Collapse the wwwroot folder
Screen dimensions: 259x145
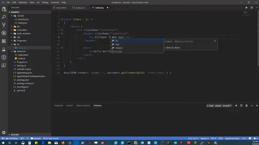click(x=30, y=51)
